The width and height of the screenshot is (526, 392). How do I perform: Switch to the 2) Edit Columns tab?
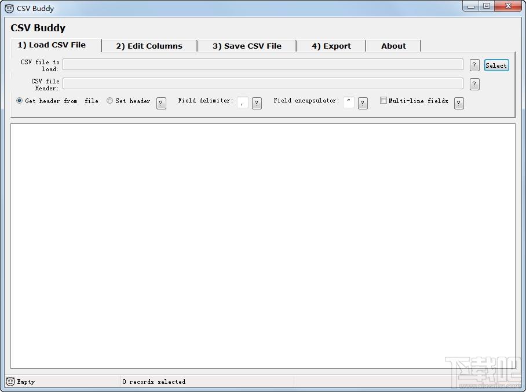tap(149, 46)
